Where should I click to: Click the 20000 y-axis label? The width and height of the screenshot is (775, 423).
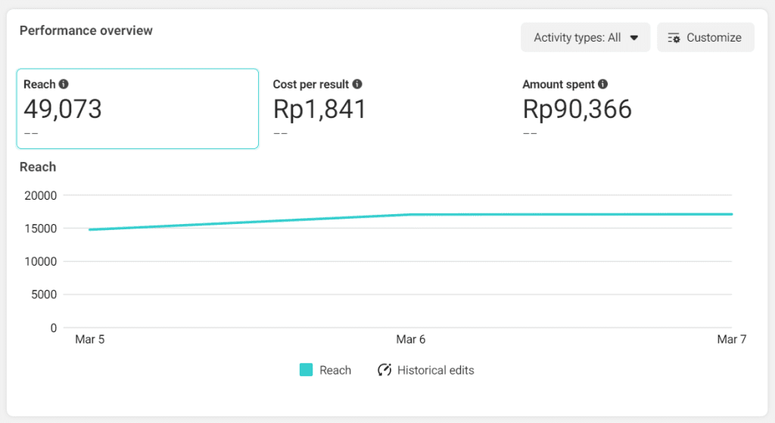pos(42,195)
